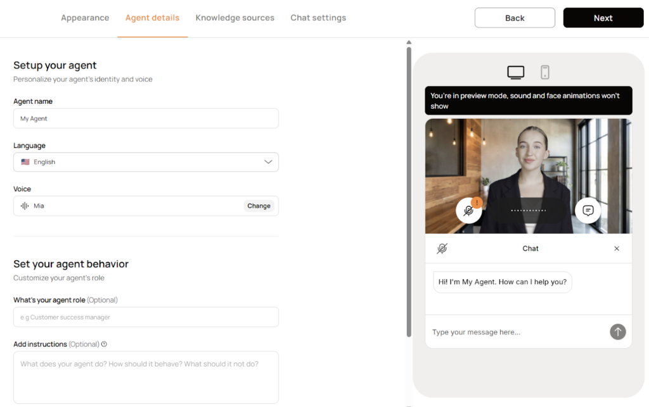Click the US flag in the language field
Image resolution: width=649 pixels, height=407 pixels.
click(x=25, y=162)
